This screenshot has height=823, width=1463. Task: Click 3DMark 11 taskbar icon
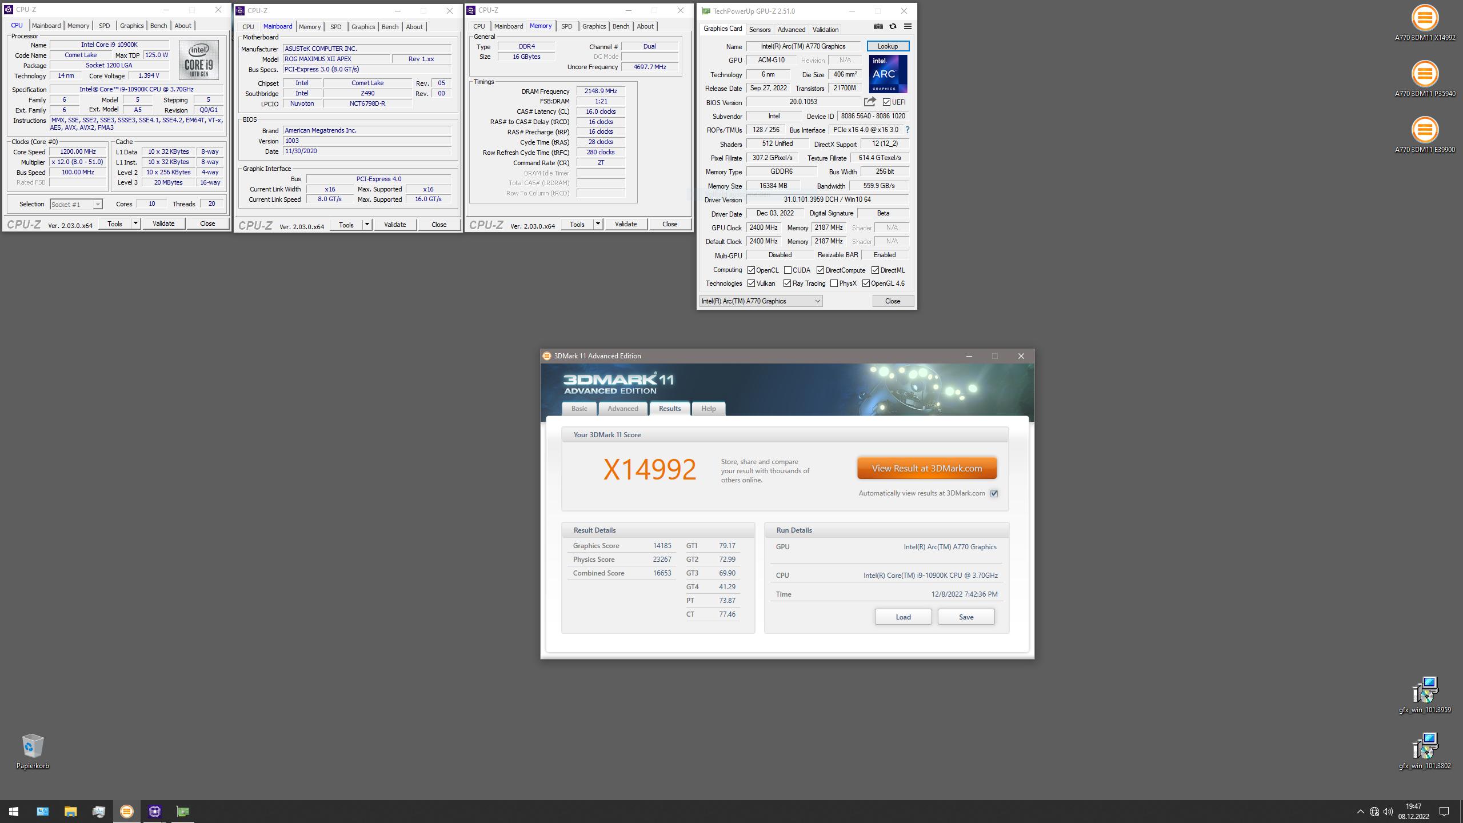click(127, 811)
